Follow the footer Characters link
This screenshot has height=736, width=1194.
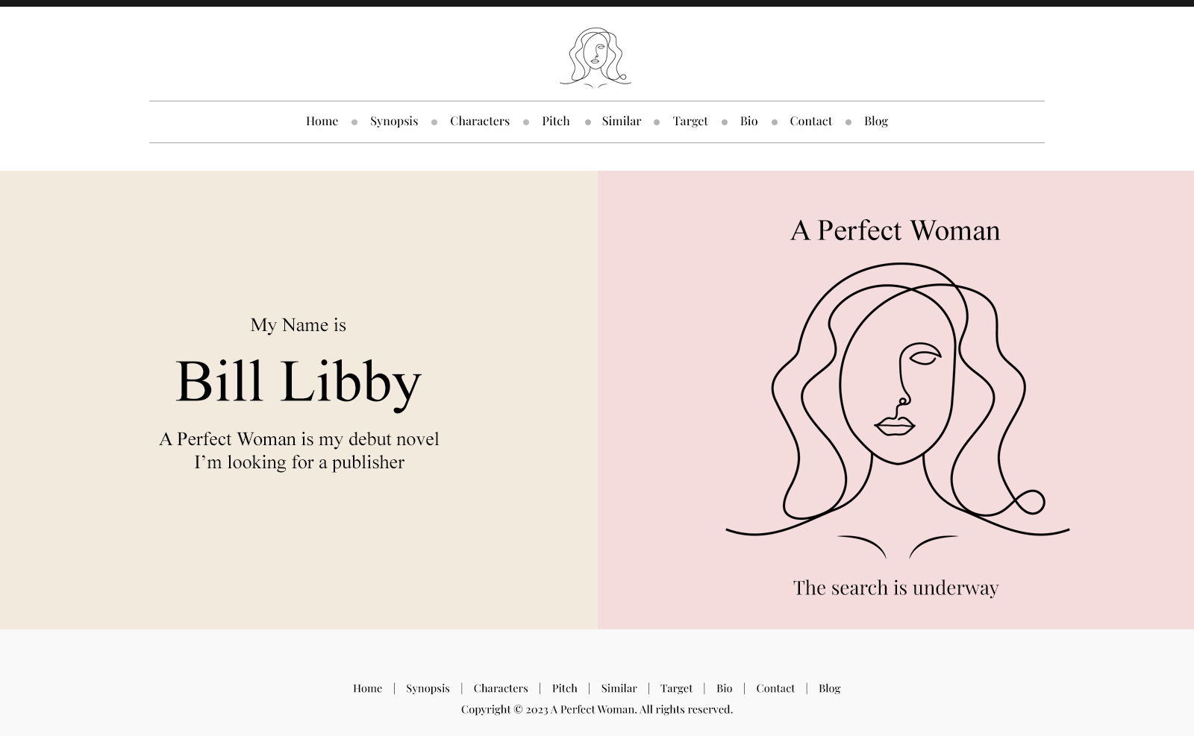click(500, 688)
